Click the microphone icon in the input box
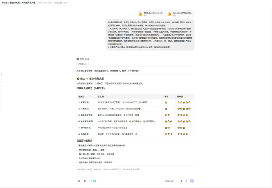Image resolution: width=272 pixels, height=188 pixels. pyautogui.click(x=85, y=181)
